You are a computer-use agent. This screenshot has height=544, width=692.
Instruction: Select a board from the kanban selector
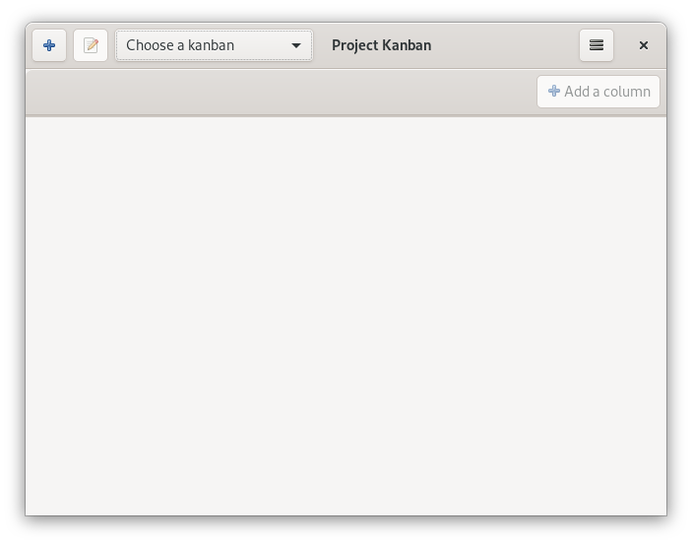[214, 45]
